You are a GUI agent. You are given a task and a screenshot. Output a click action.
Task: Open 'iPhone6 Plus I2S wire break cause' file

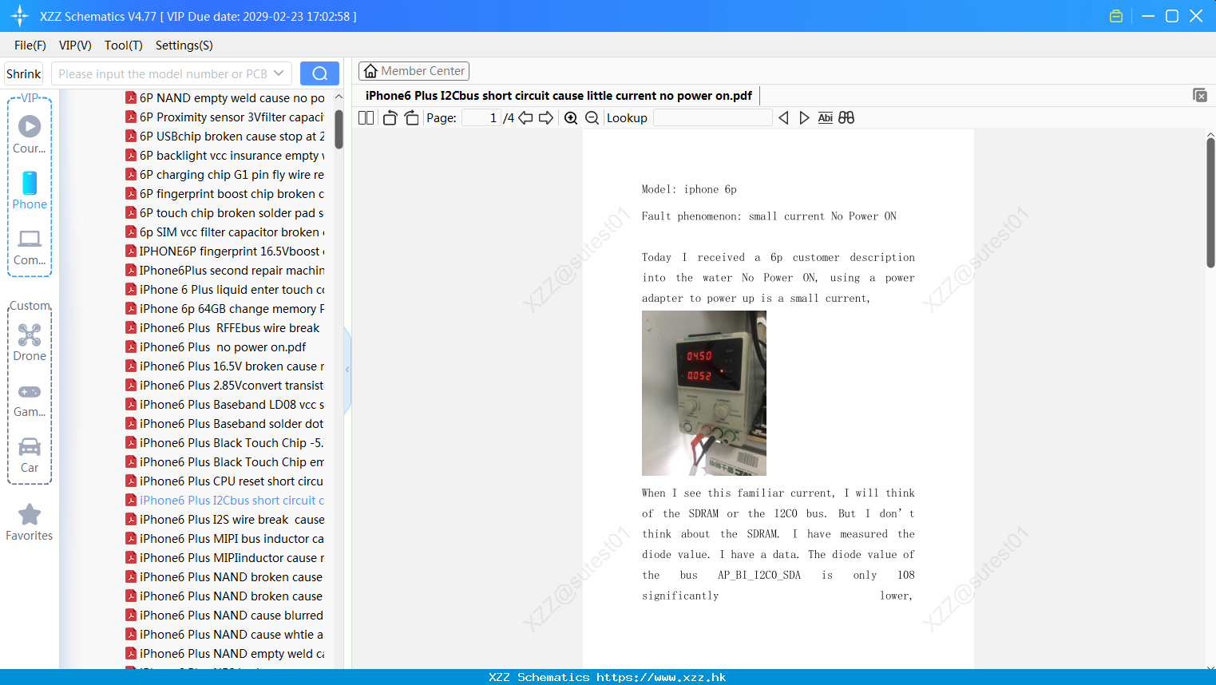point(225,520)
